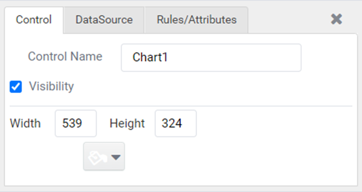
Task: Uncheck the blue Visibility tick box
Action: (x=15, y=87)
